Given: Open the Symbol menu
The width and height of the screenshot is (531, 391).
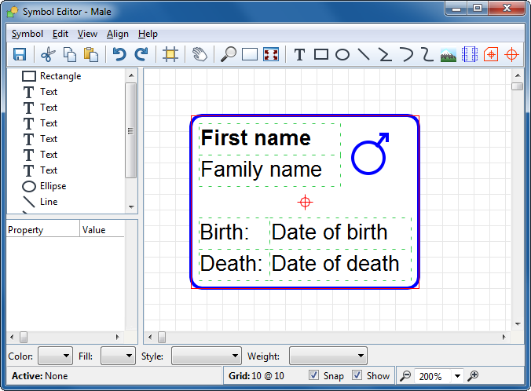Looking at the screenshot, I should tap(27, 34).
